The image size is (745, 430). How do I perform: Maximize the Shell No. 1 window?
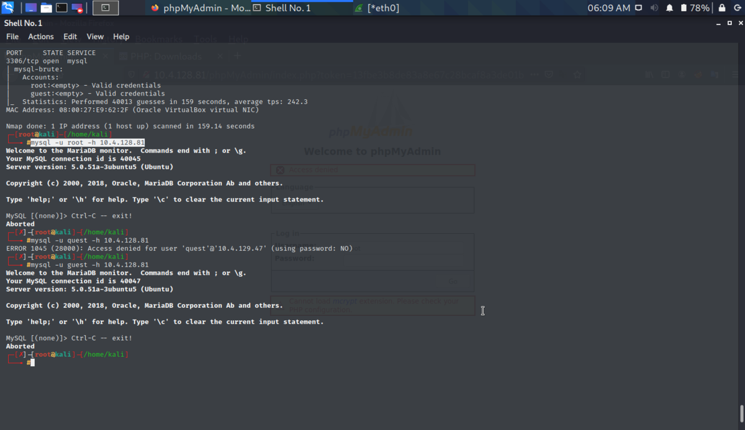coord(728,23)
